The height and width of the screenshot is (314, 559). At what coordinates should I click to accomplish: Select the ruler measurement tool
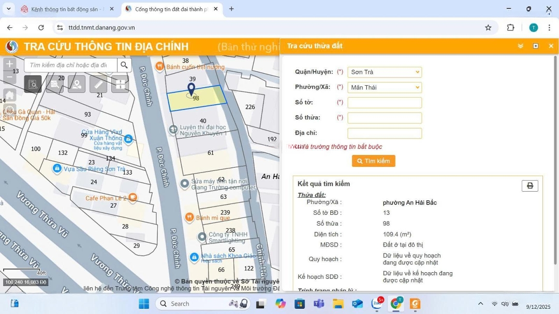point(98,84)
